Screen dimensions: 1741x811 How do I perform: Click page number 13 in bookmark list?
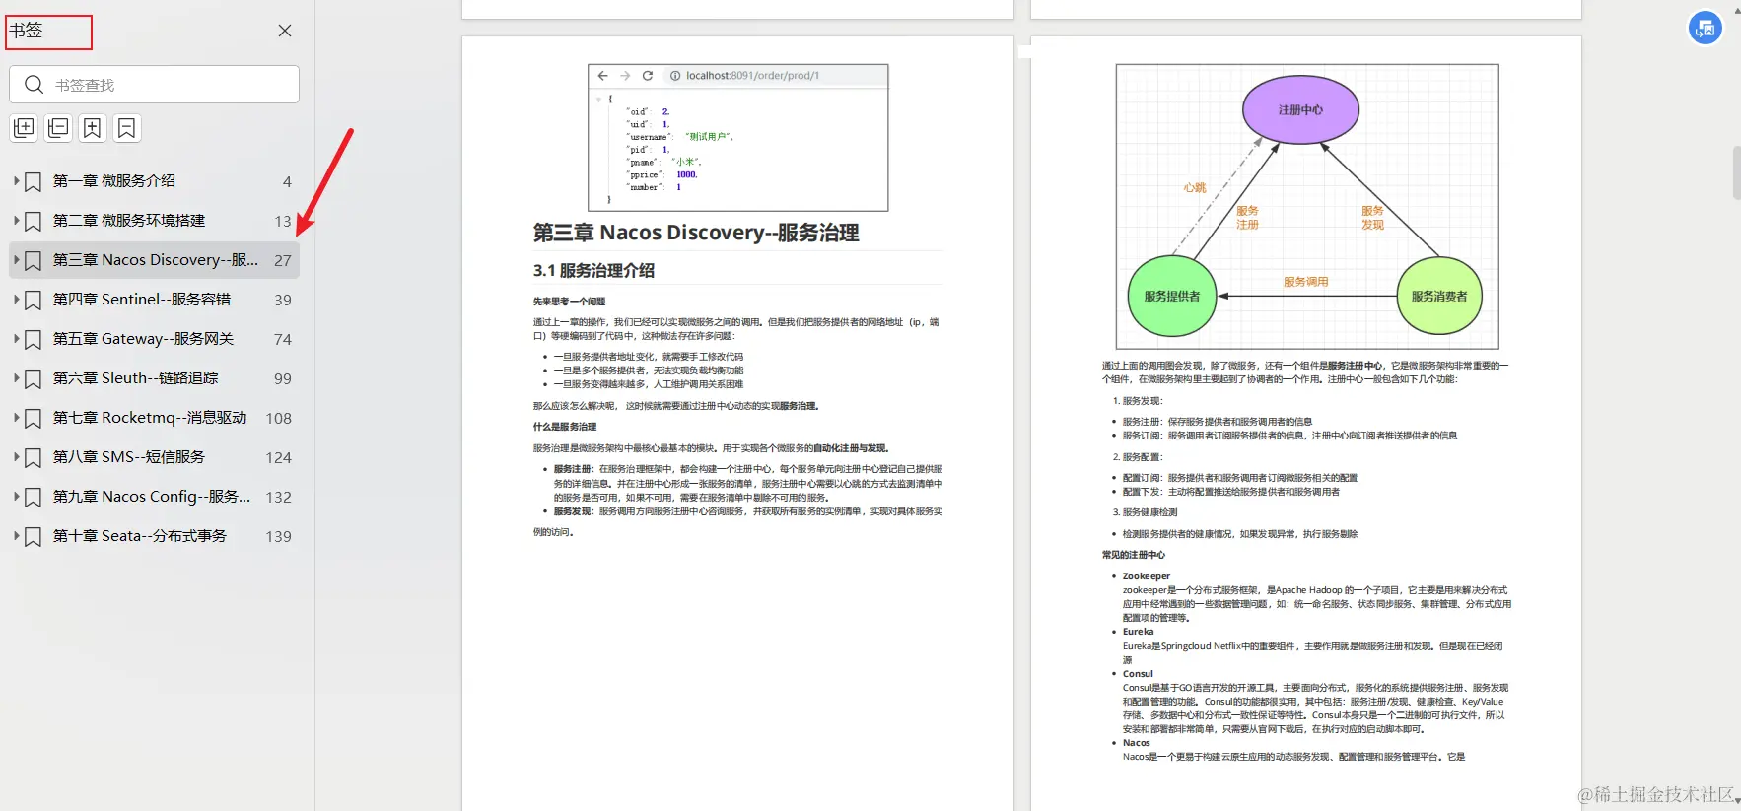click(x=283, y=221)
